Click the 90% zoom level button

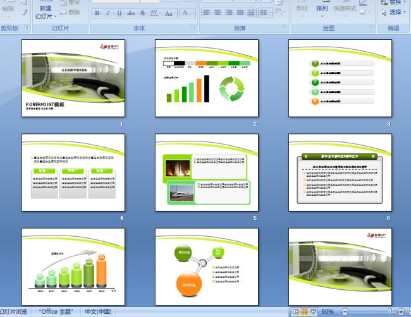point(328,312)
